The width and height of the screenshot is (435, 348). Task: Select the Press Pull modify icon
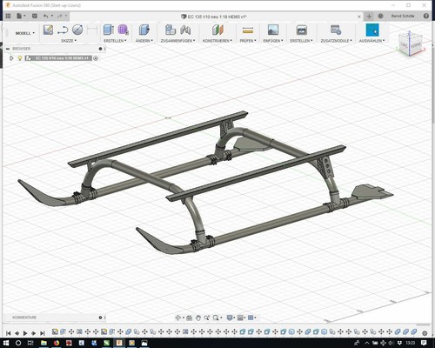pyautogui.click(x=144, y=30)
